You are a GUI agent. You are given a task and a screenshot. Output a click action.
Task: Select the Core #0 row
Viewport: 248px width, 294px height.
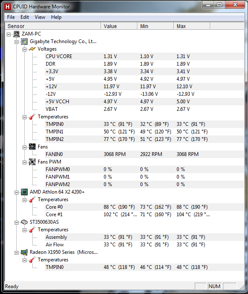pyautogui.click(x=144, y=207)
